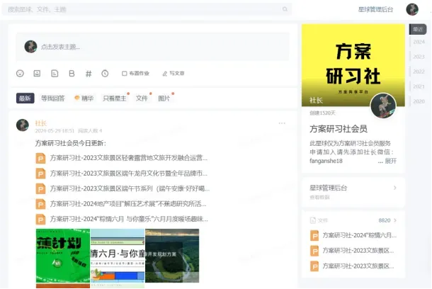Click the post composer avatar

(x=30, y=47)
